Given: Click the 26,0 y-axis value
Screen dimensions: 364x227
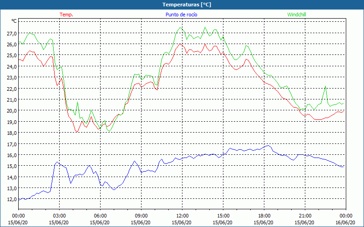Looking at the screenshot, I should point(11,44).
